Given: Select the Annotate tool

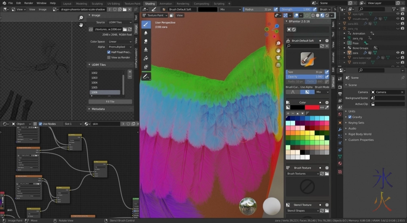Looking at the screenshot, I should [x=146, y=76].
